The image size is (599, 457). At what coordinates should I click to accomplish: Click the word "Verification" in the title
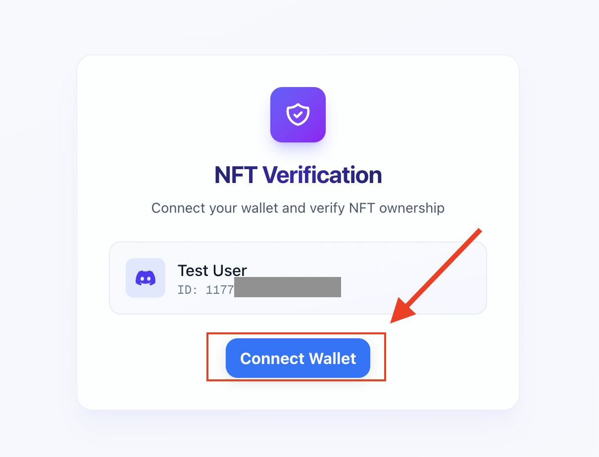(322, 175)
